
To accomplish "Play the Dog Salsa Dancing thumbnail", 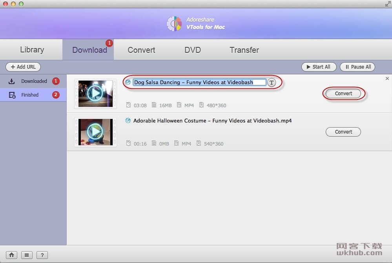I will pyautogui.click(x=95, y=94).
